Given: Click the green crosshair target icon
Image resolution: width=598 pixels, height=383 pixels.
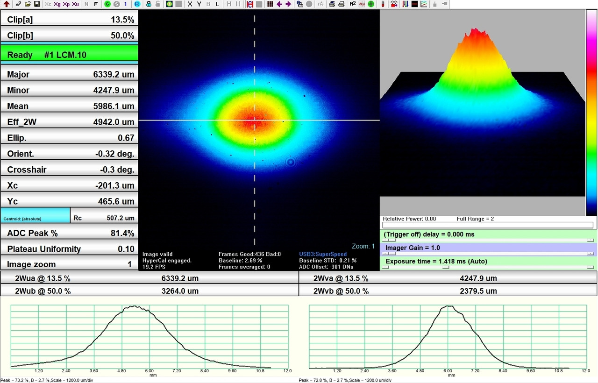Looking at the screenshot, I should (371, 4).
